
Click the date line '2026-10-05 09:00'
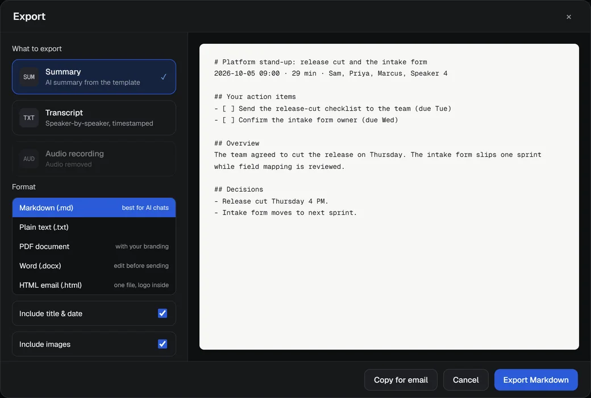331,73
